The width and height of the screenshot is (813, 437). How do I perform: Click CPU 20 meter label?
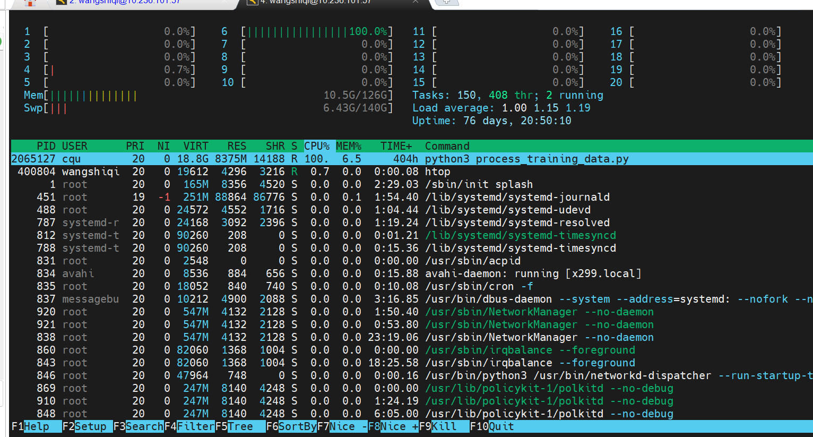pyautogui.click(x=616, y=82)
